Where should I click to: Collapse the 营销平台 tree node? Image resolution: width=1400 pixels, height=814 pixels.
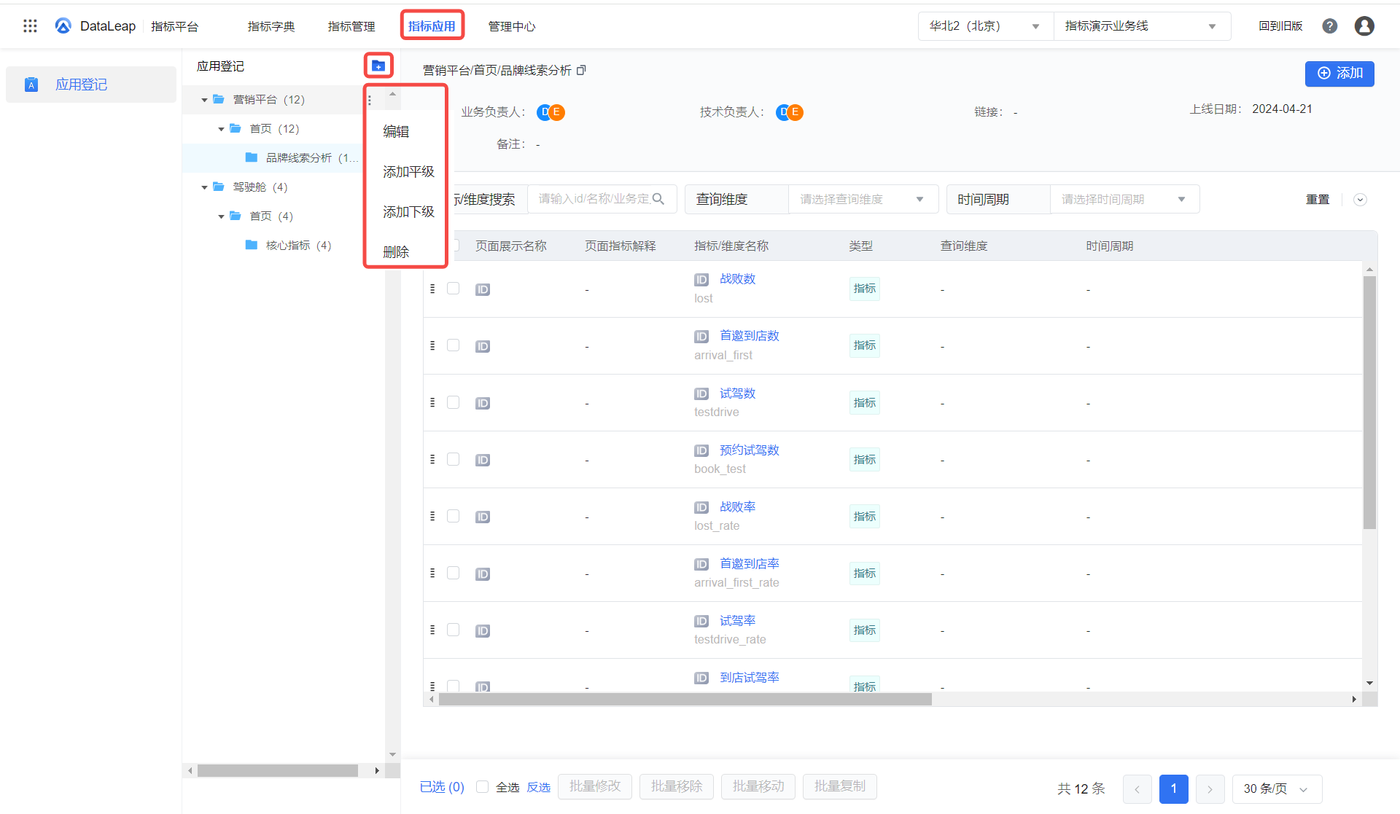(x=205, y=100)
